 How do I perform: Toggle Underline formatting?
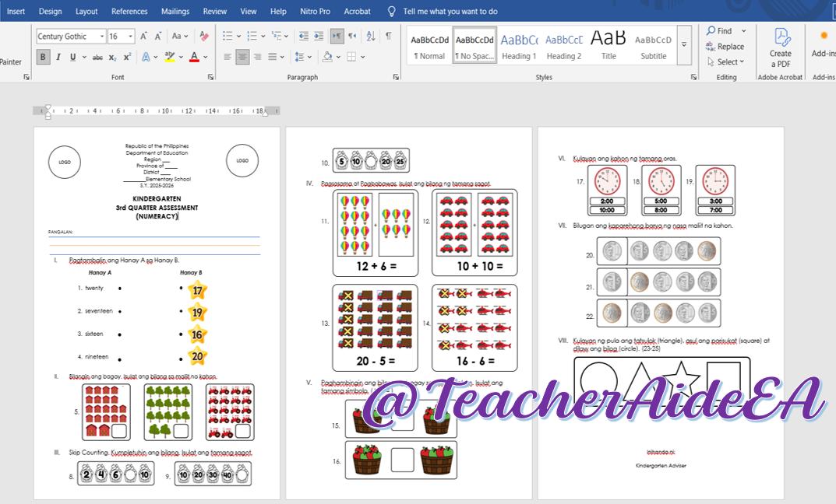(72, 57)
